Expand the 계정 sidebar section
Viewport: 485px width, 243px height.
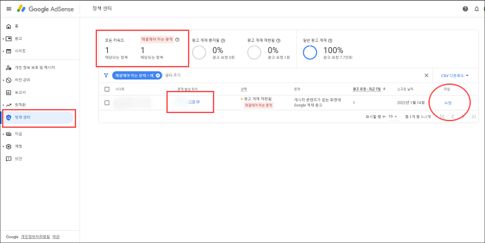(3, 146)
